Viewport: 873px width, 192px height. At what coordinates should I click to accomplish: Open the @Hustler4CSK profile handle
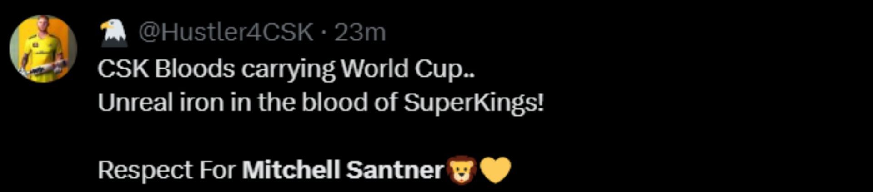pyautogui.click(x=226, y=33)
